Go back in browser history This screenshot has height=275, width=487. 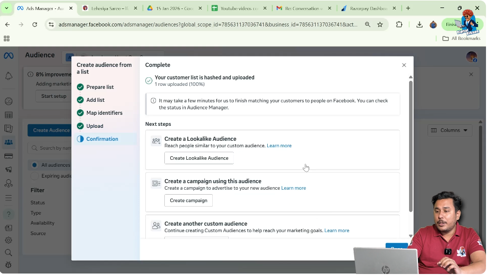coord(7,24)
